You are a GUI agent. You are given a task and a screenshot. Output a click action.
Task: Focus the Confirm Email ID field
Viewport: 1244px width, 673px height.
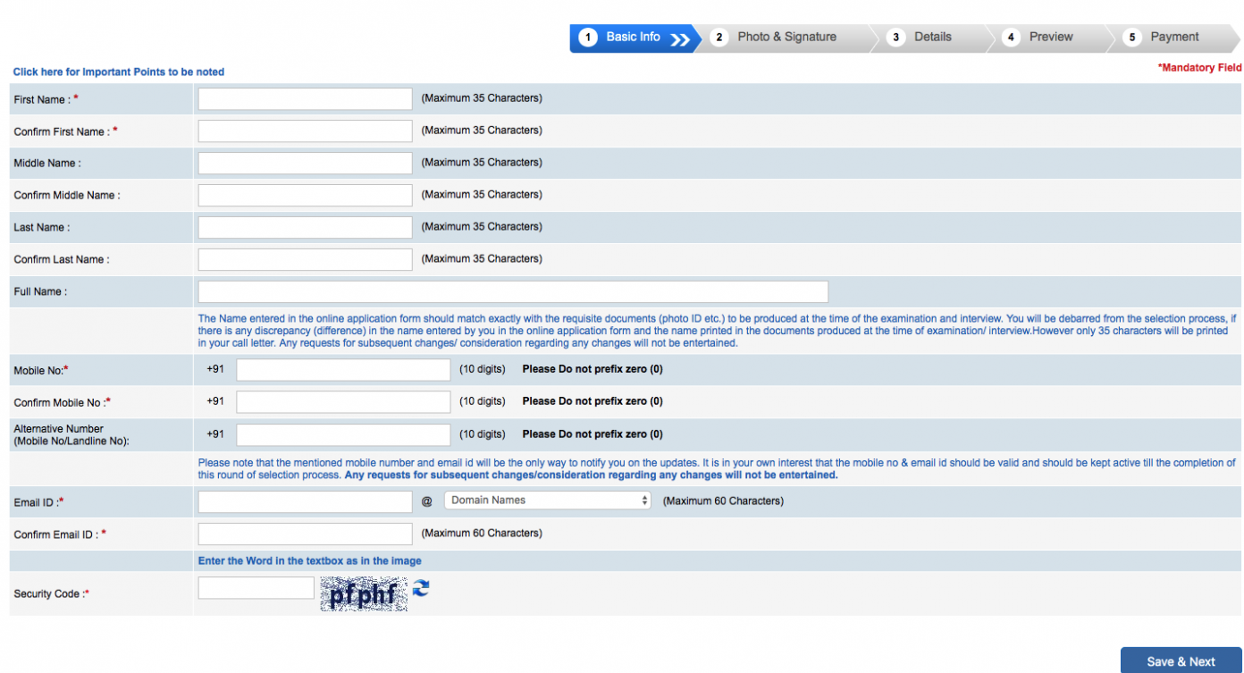coord(305,534)
